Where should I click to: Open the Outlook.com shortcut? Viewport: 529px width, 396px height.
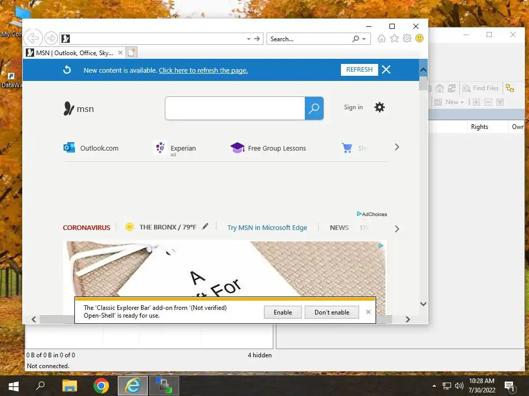coord(91,148)
